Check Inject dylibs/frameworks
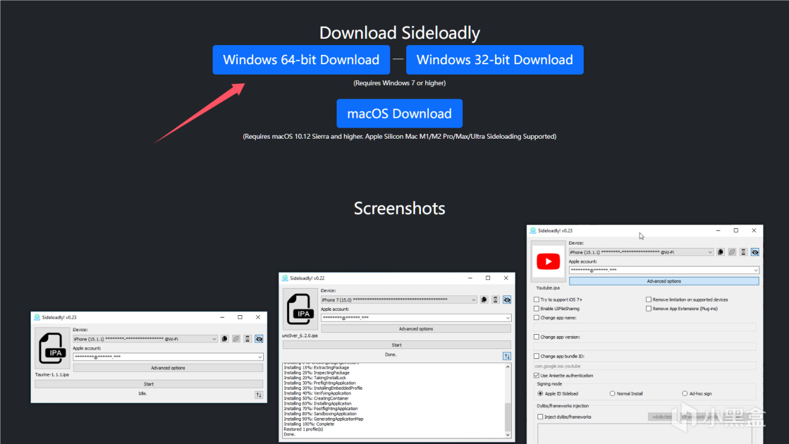This screenshot has width=789, height=444. pos(541,417)
